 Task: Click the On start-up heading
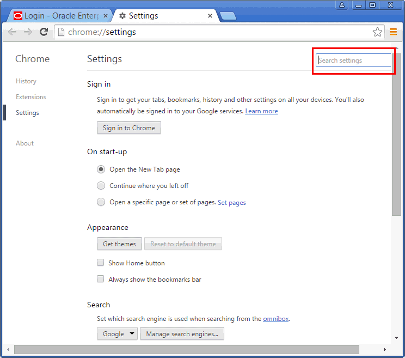(x=107, y=151)
